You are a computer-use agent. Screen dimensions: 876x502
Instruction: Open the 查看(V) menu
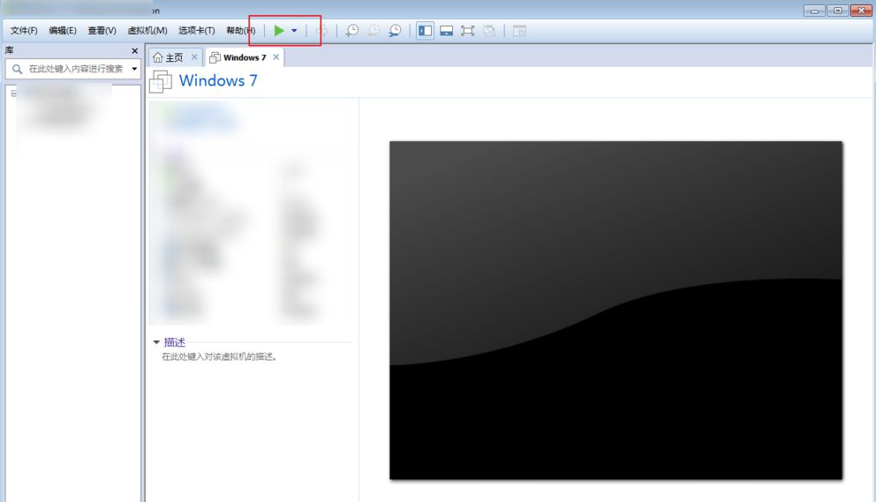[x=102, y=31]
